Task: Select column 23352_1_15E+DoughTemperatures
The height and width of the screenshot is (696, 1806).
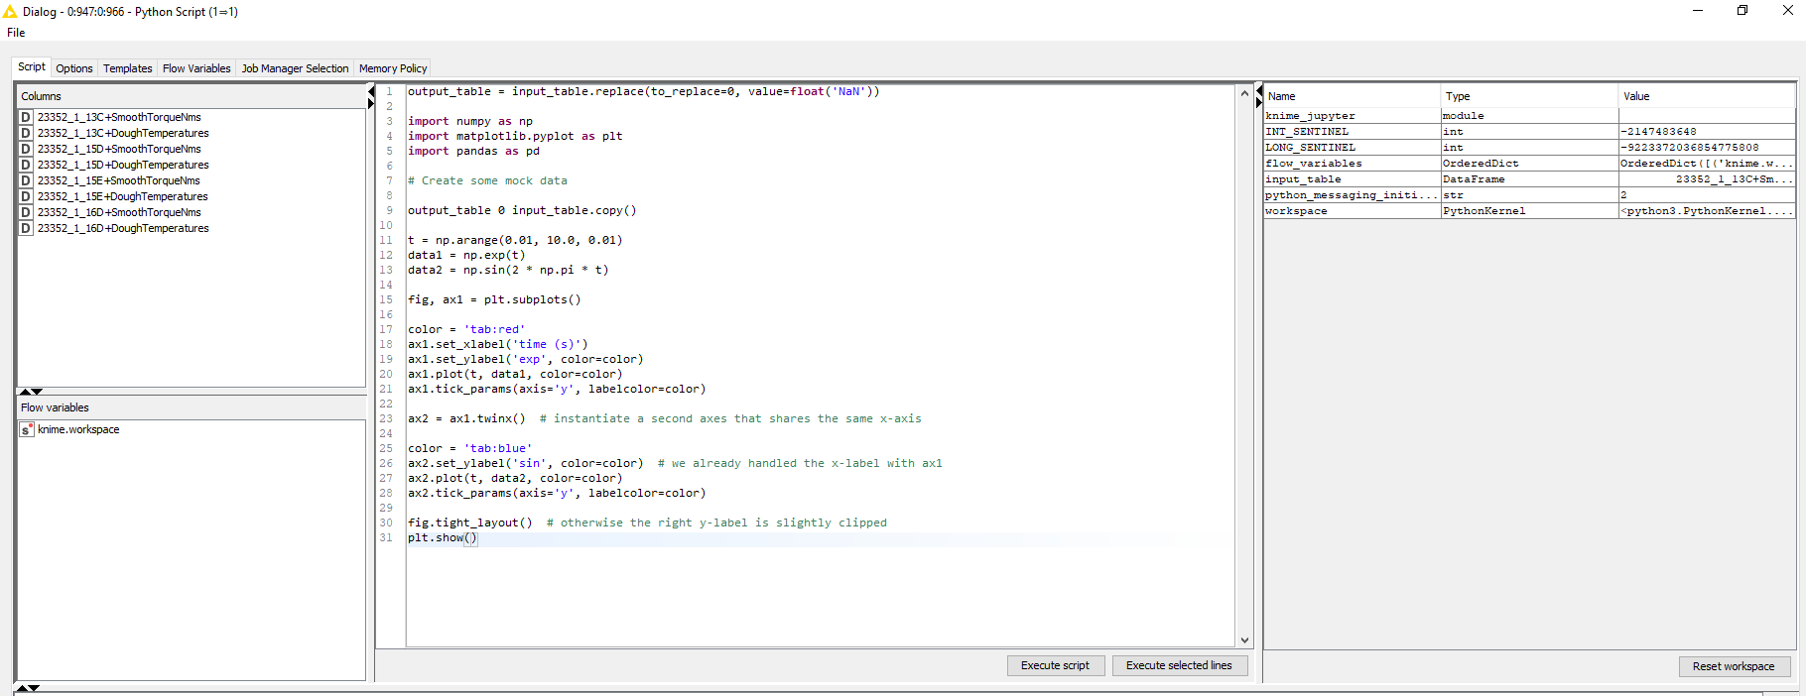Action: pos(123,196)
